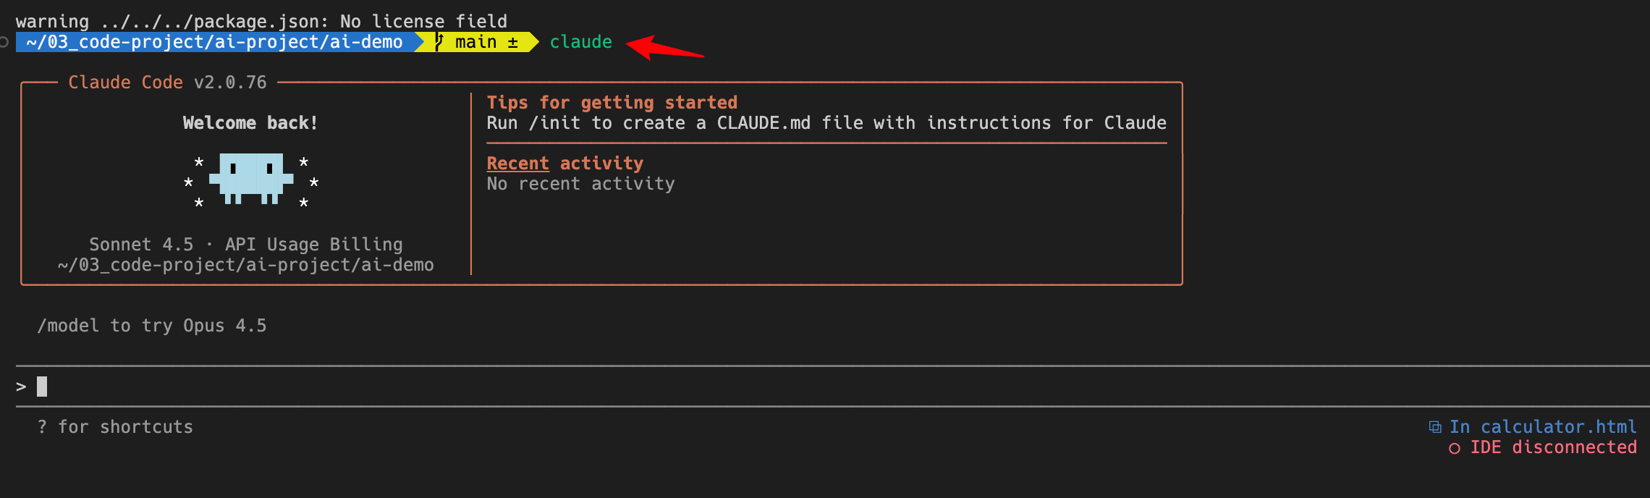Click the Welcome back! heading
Screen dimensions: 1650x498
pyautogui.click(x=250, y=123)
